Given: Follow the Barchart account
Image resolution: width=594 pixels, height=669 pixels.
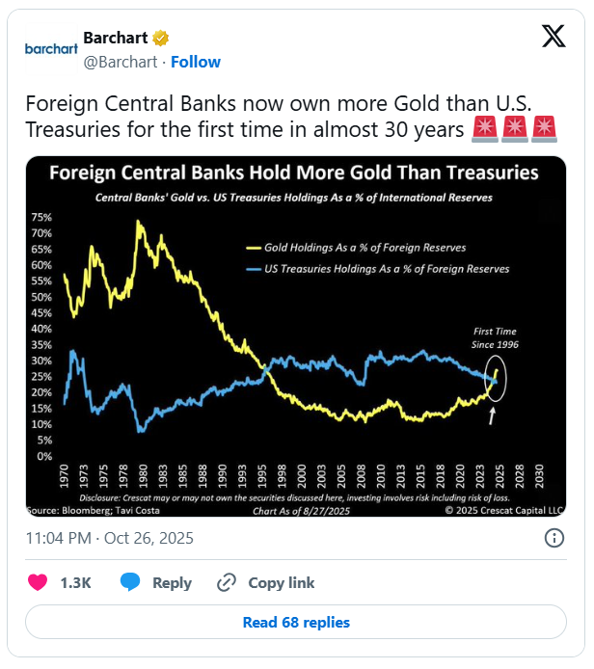Looking at the screenshot, I should point(196,62).
